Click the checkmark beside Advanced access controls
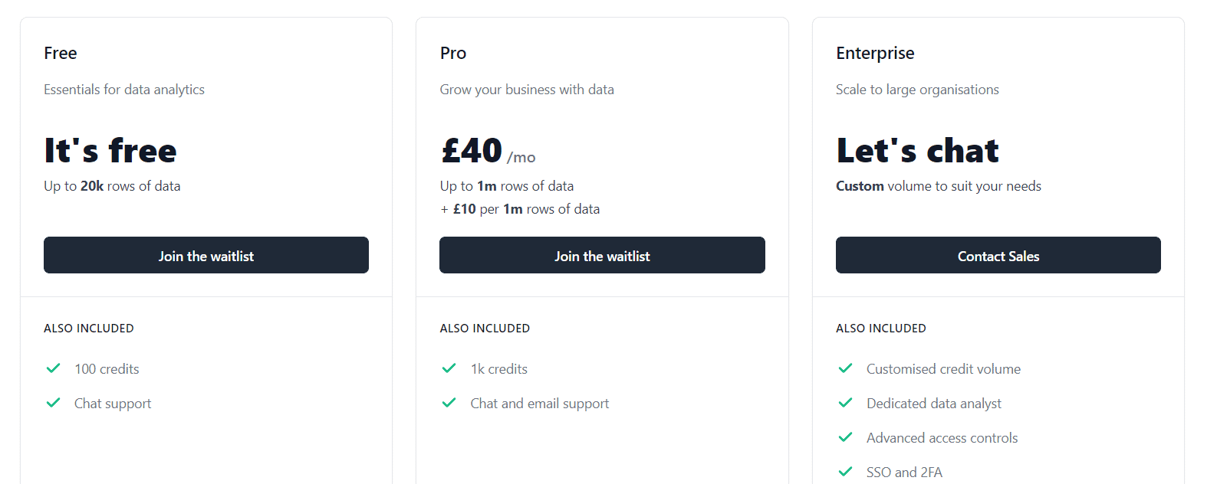 [x=845, y=437]
